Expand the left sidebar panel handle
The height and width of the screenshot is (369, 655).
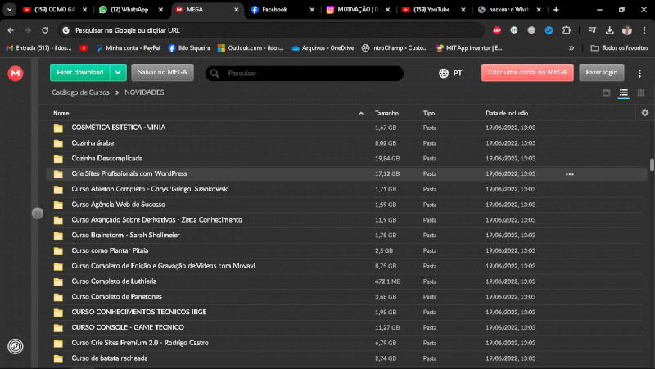pyautogui.click(x=37, y=213)
